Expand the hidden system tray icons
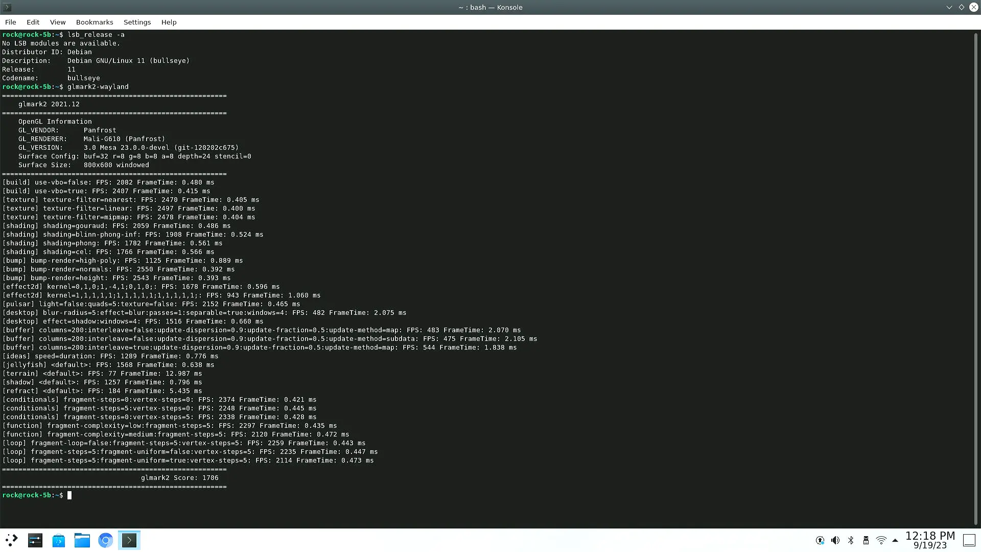This screenshot has height=552, width=981. pyautogui.click(x=895, y=540)
